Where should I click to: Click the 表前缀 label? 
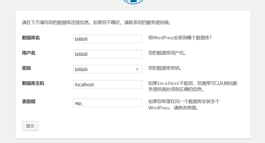tap(28, 101)
